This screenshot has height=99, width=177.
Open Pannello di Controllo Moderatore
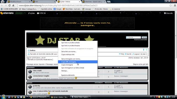point(40,60)
